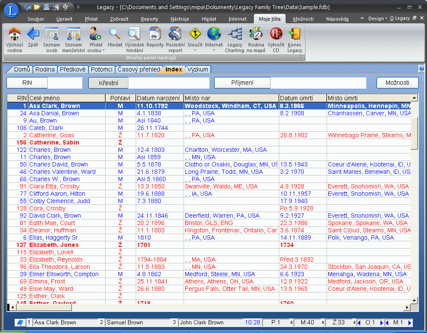This screenshot has height=333, width=427.
Task: Expand Sloučit dropdown arrow
Action: 195,50
